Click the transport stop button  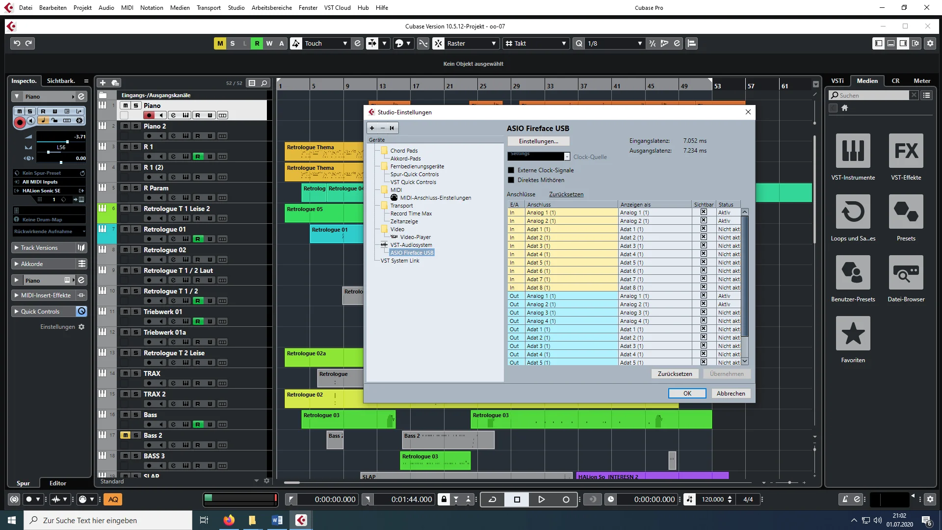tap(517, 499)
